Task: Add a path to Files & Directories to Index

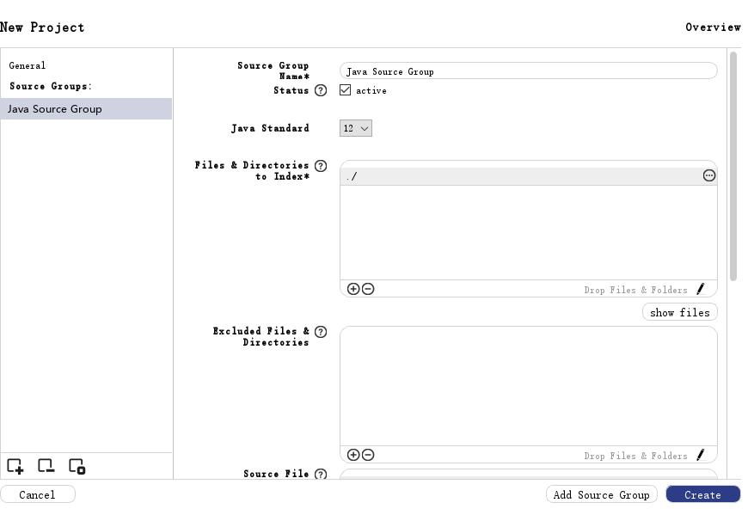Action: pos(353,289)
